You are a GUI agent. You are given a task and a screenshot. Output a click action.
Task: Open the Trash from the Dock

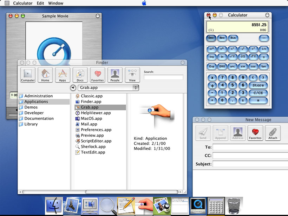(x=234, y=205)
